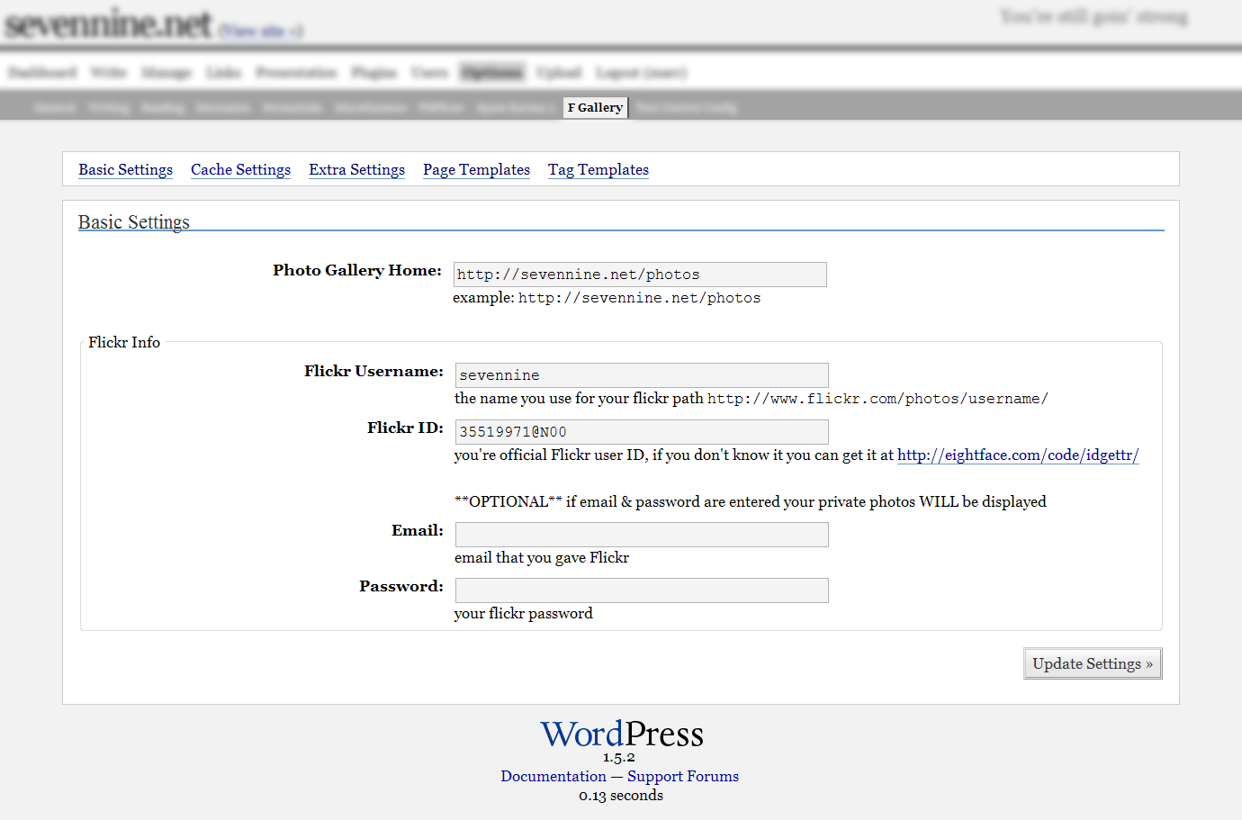
Task: Focus the Password input field
Action: 642,590
